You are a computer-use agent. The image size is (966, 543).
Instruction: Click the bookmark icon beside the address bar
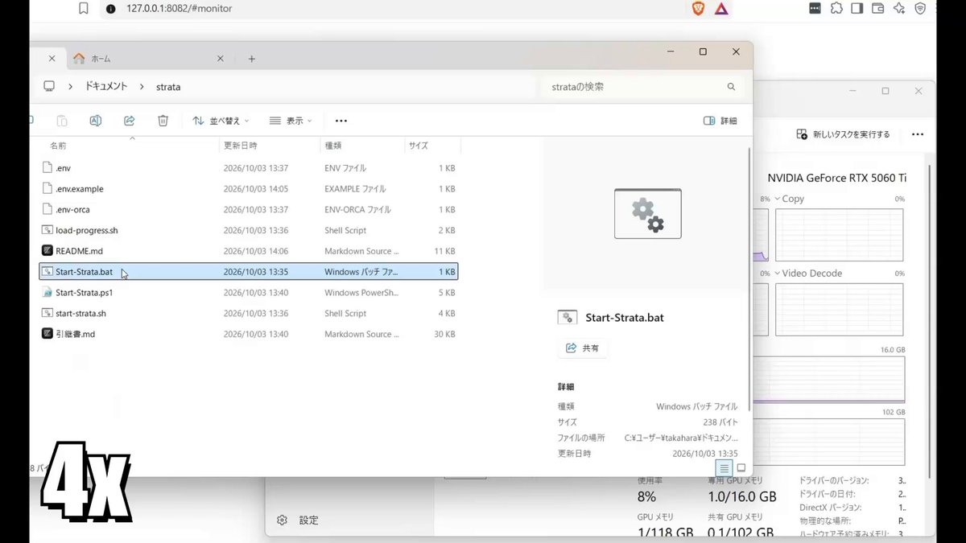point(84,8)
